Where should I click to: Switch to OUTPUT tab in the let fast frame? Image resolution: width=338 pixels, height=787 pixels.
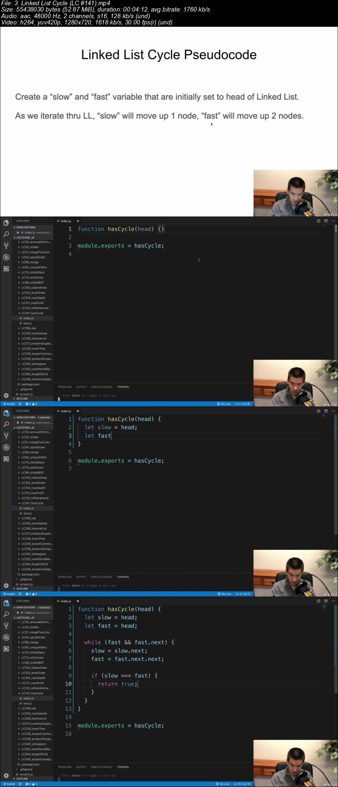tap(81, 577)
